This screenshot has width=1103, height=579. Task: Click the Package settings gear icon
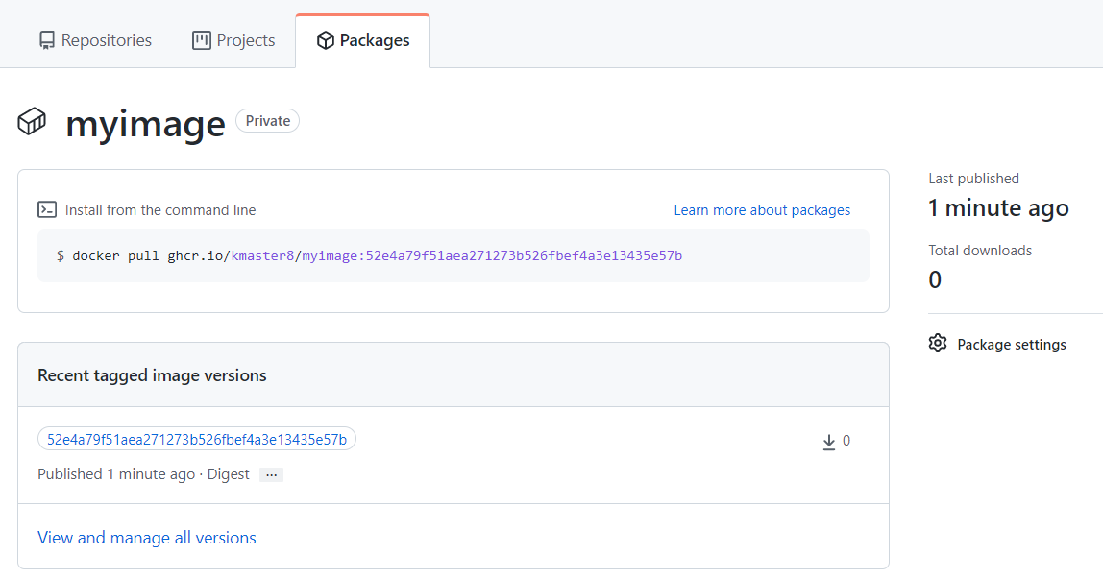[x=937, y=344]
